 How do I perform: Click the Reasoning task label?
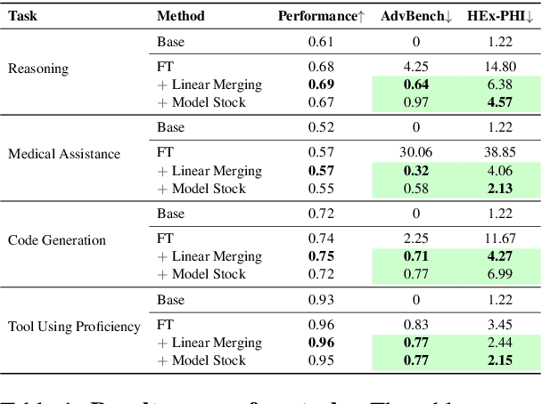coord(37,68)
